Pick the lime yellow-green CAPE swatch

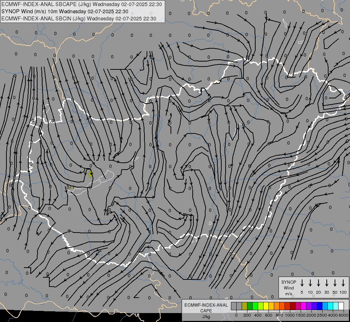click(x=261, y=306)
